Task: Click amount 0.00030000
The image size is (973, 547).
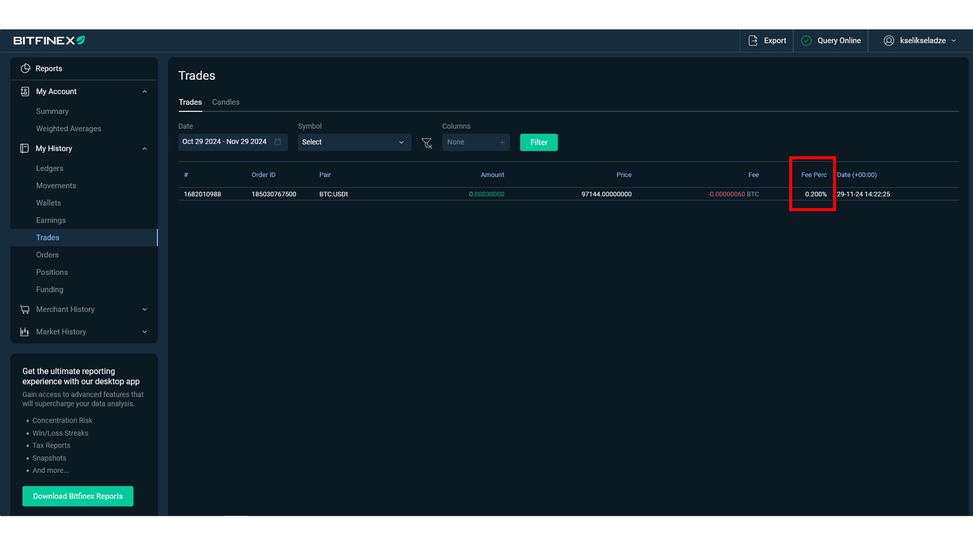Action: [486, 194]
